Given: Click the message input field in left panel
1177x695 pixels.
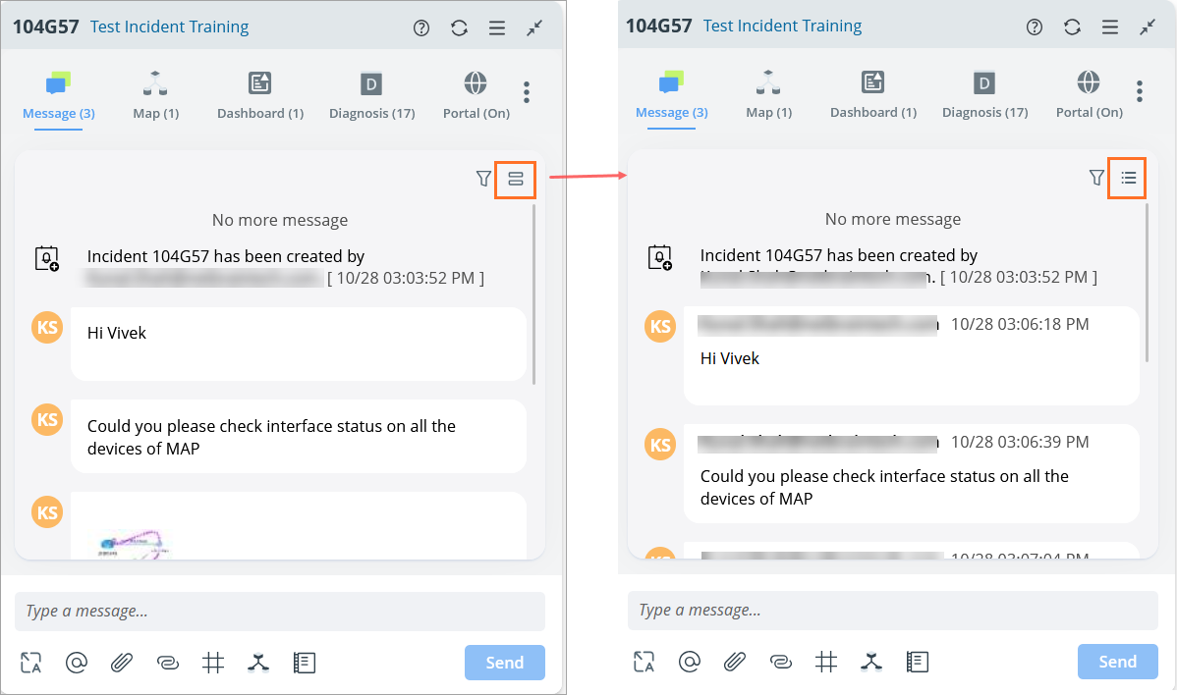Looking at the screenshot, I should [x=279, y=611].
